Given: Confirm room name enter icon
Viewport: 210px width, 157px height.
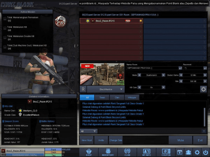Looking at the screenshot, I should tap(180, 68).
